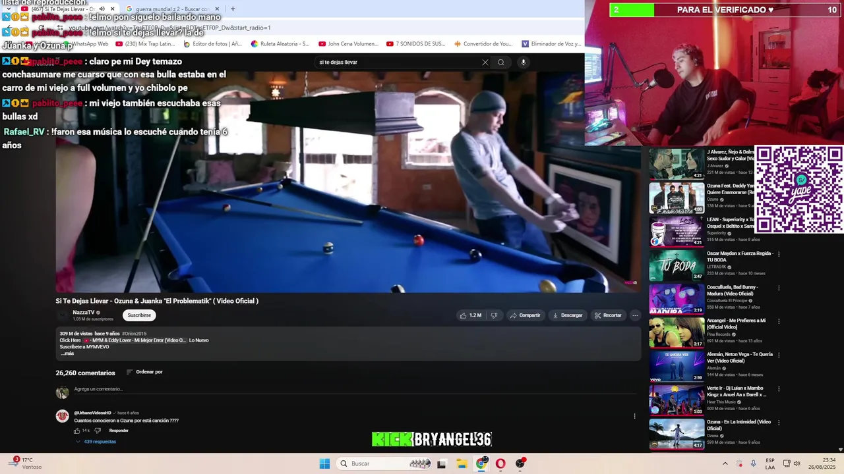Open the 'John Cena Volumen' bookmark
Screen dimensions: 844x474
coord(349,44)
